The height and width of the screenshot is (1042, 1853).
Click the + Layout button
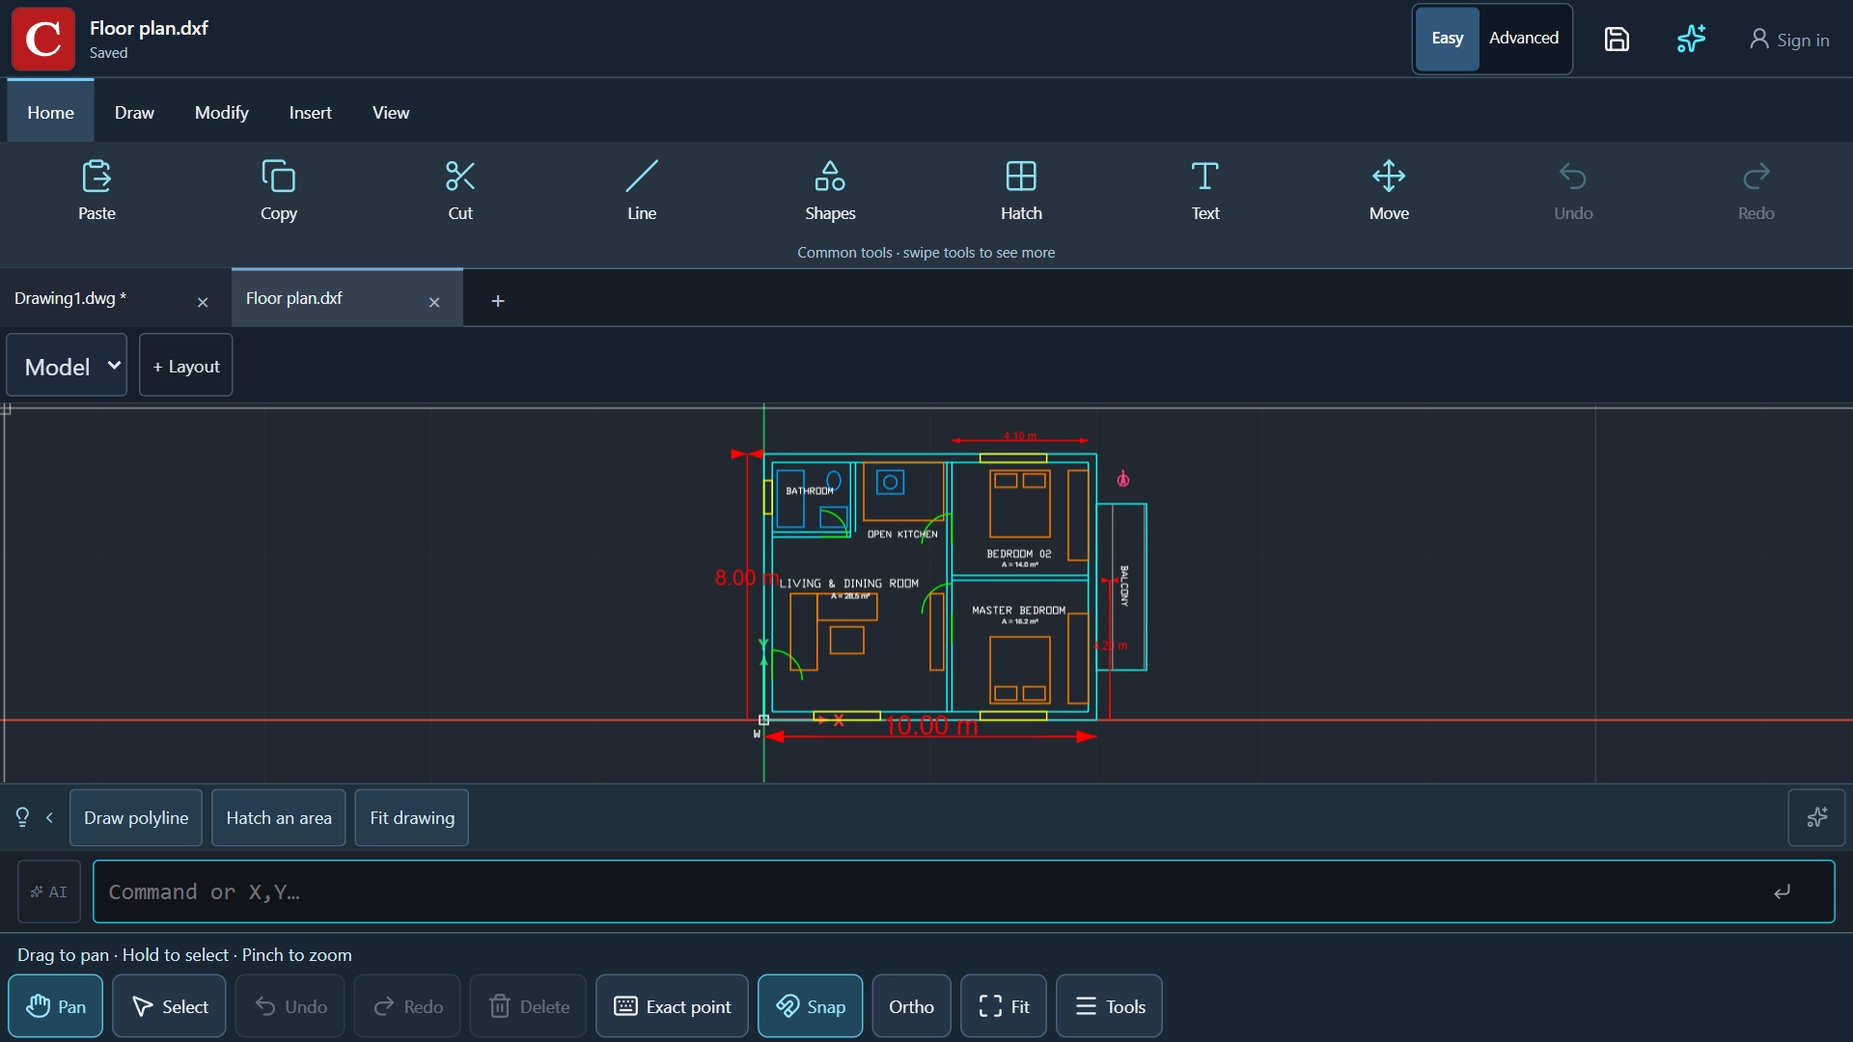186,366
